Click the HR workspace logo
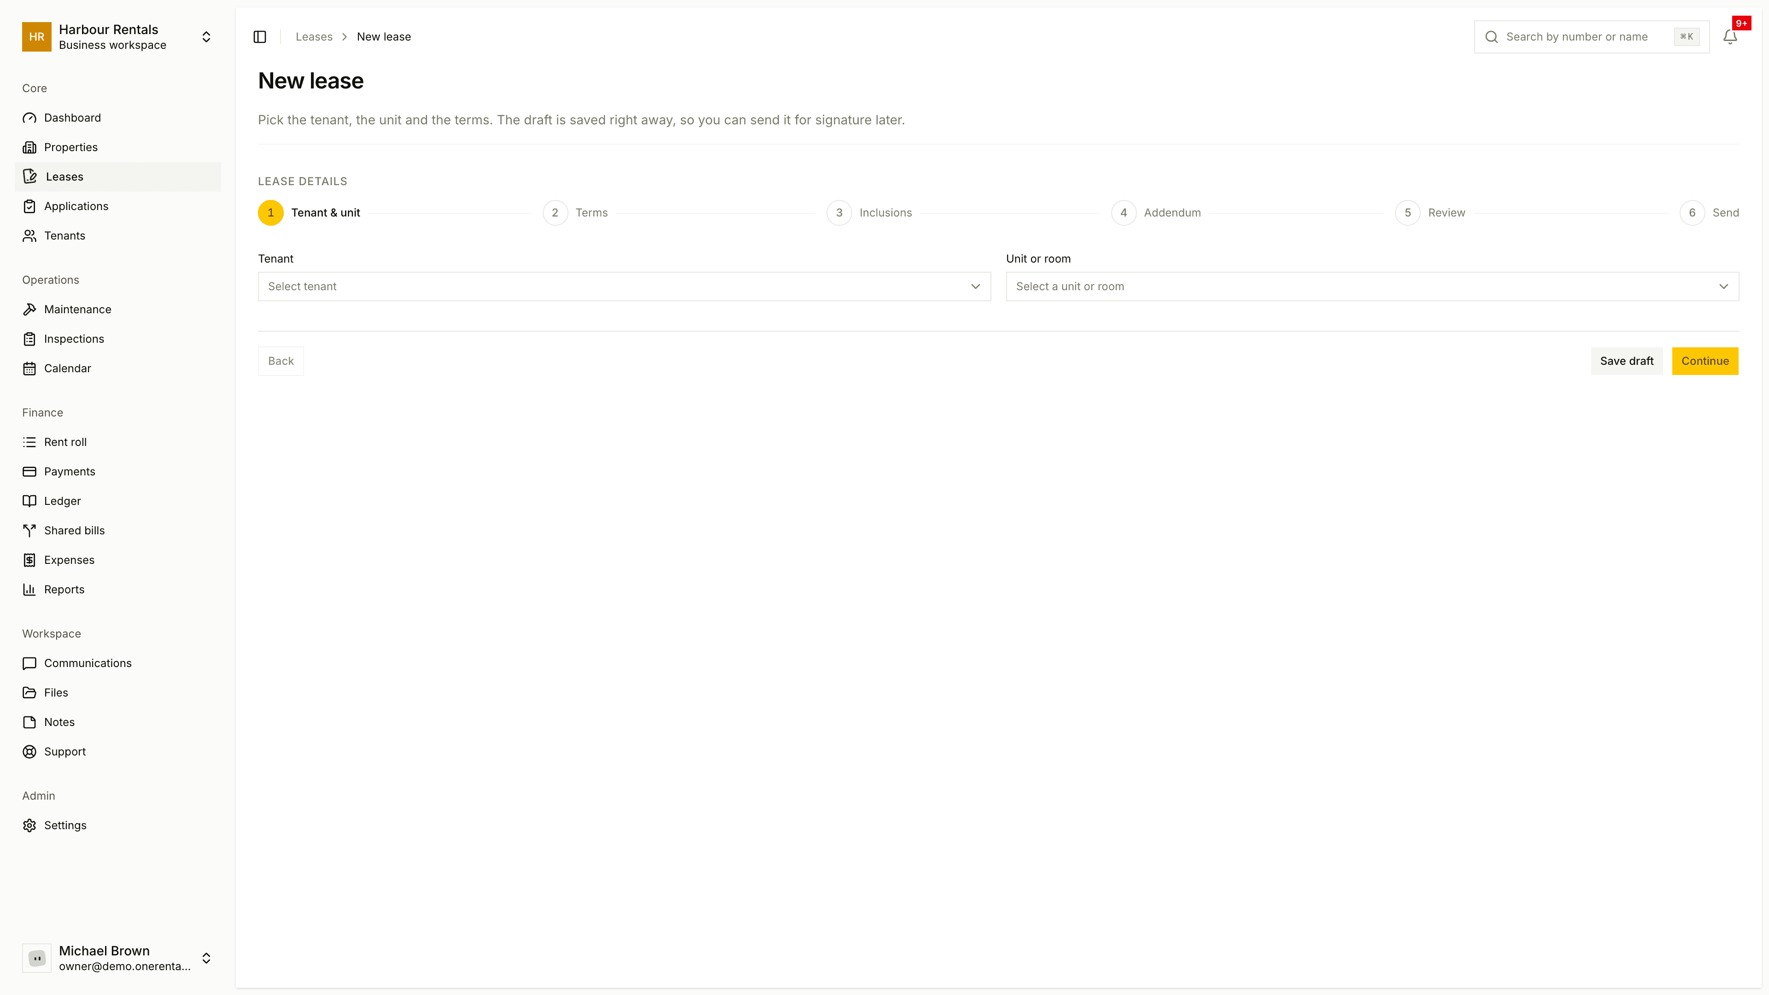The image size is (1769, 995). [37, 37]
